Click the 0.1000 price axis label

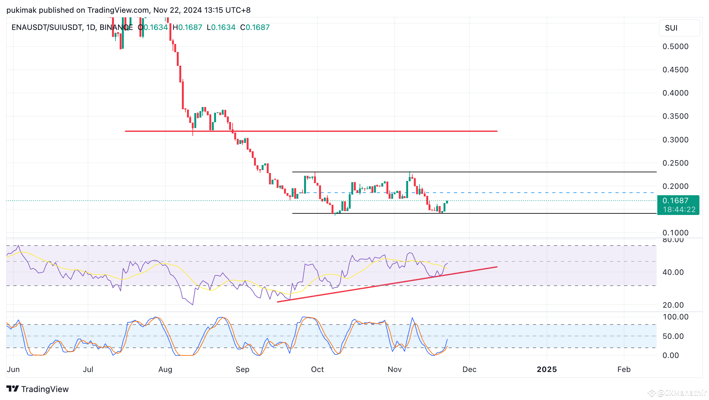pyautogui.click(x=675, y=233)
